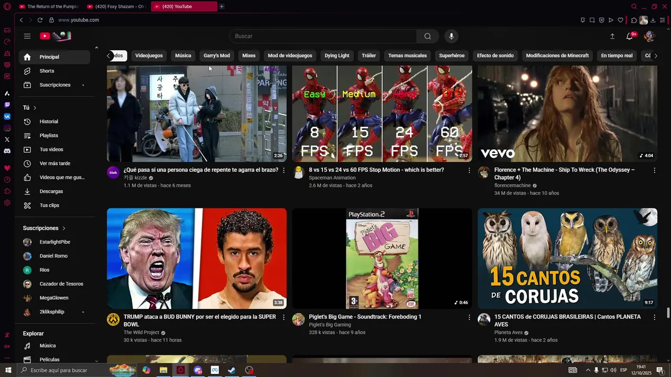Click the address bar www.youtube.com

[x=79, y=20]
